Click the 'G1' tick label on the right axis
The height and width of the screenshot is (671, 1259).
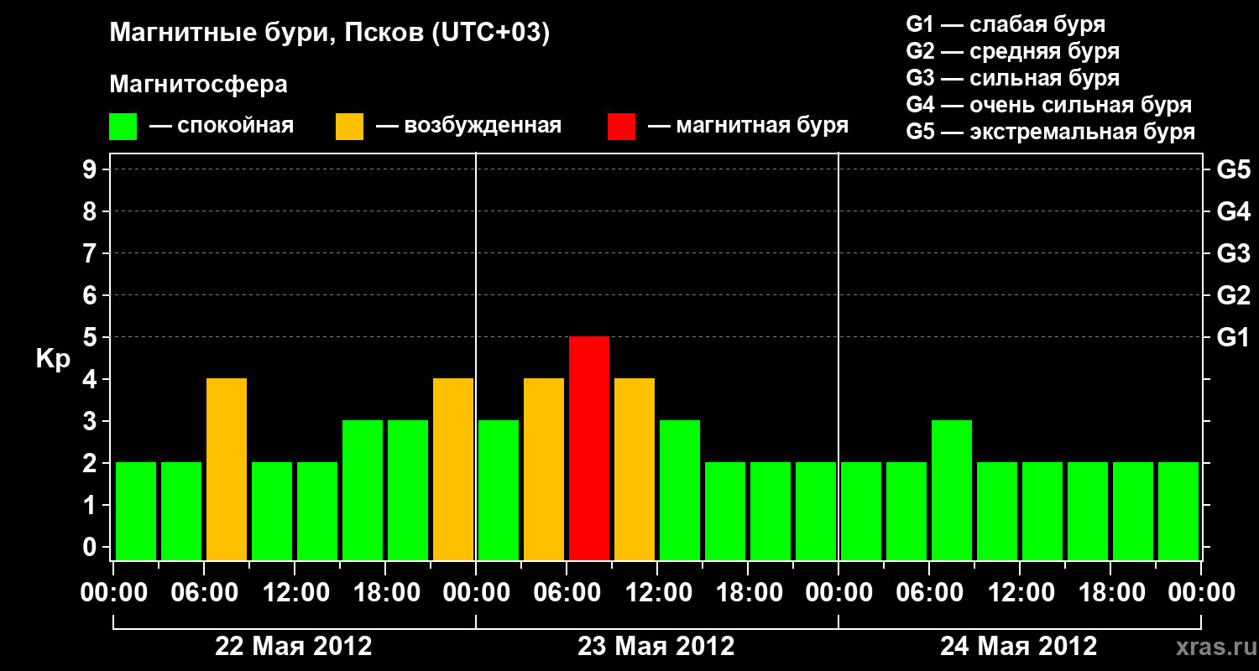pyautogui.click(x=1233, y=337)
